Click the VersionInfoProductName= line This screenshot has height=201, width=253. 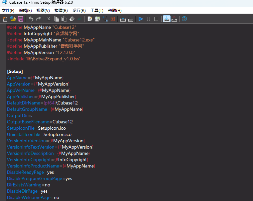51,166
